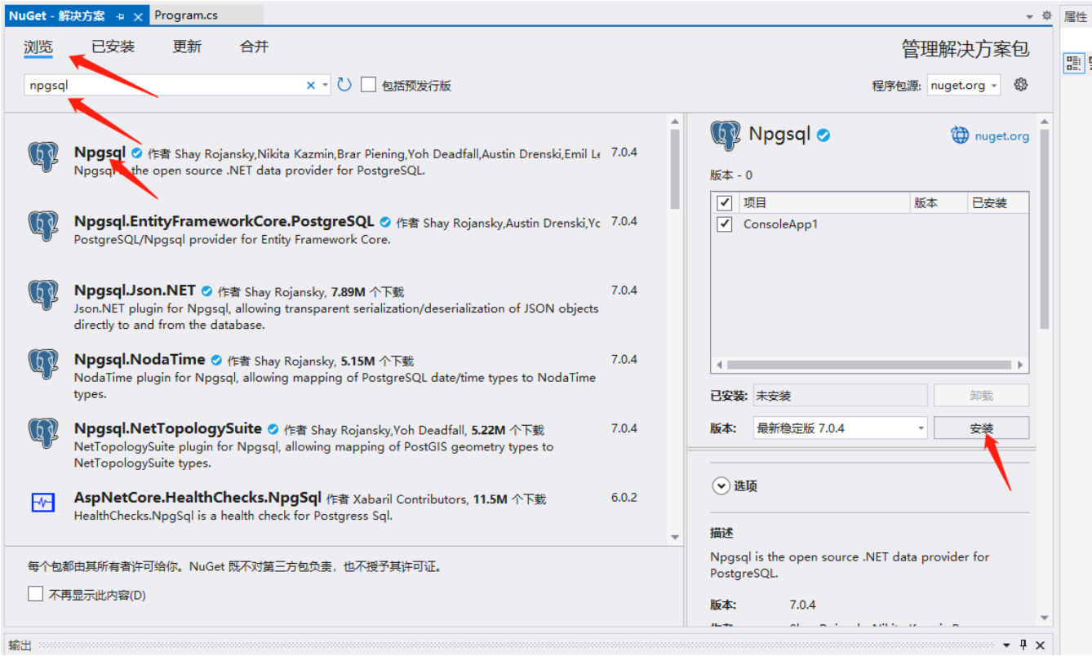Click the Npgsql.EntityFrameworkCore.PostgreSQL package title
The width and height of the screenshot is (1092, 656).
[x=224, y=221]
